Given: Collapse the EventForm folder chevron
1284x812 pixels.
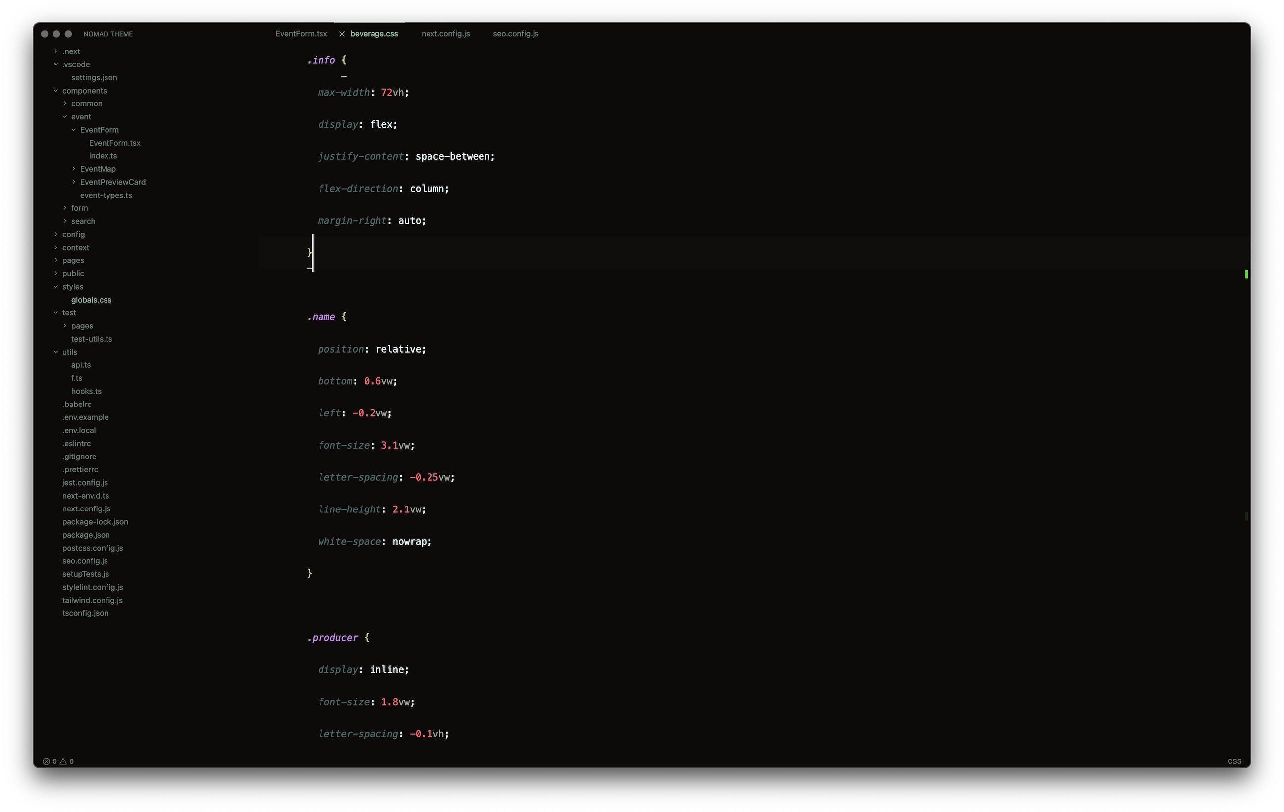Looking at the screenshot, I should coord(74,129).
